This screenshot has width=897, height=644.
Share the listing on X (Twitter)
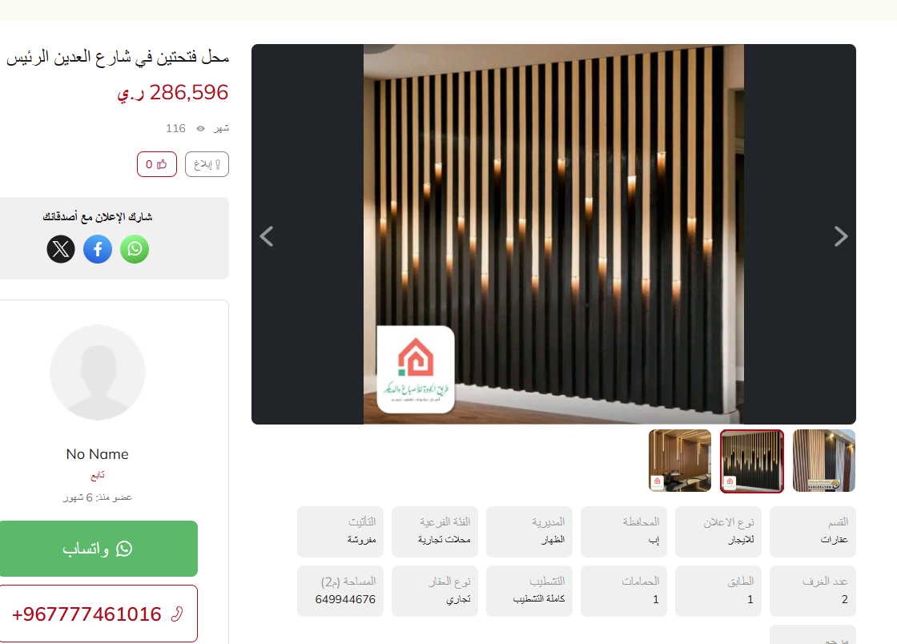(61, 249)
